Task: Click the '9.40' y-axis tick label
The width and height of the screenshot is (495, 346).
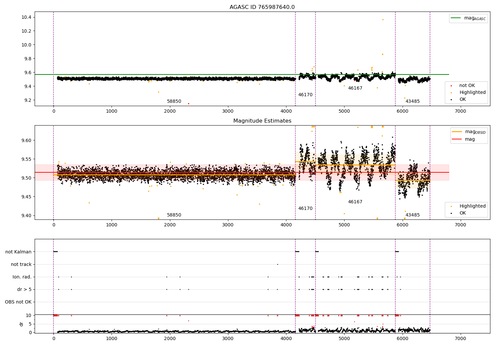Action: pos(27,216)
